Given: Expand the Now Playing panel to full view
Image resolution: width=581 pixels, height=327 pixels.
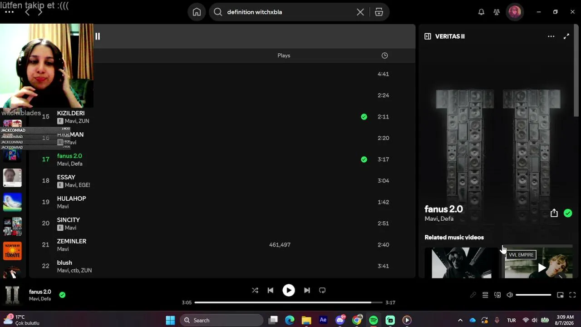Looking at the screenshot, I should 566,36.
